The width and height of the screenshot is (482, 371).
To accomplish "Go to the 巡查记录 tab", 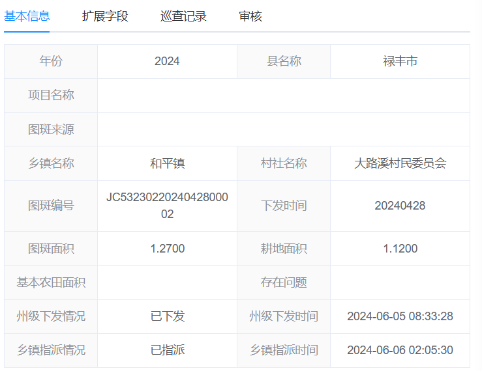I will 183,16.
